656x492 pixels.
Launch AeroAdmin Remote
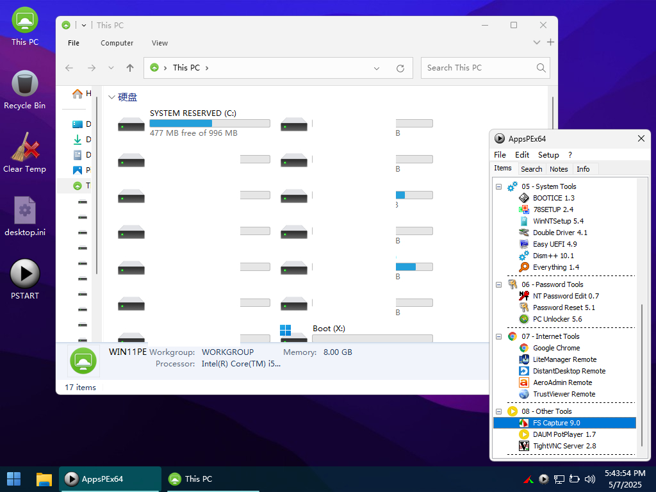tap(562, 382)
